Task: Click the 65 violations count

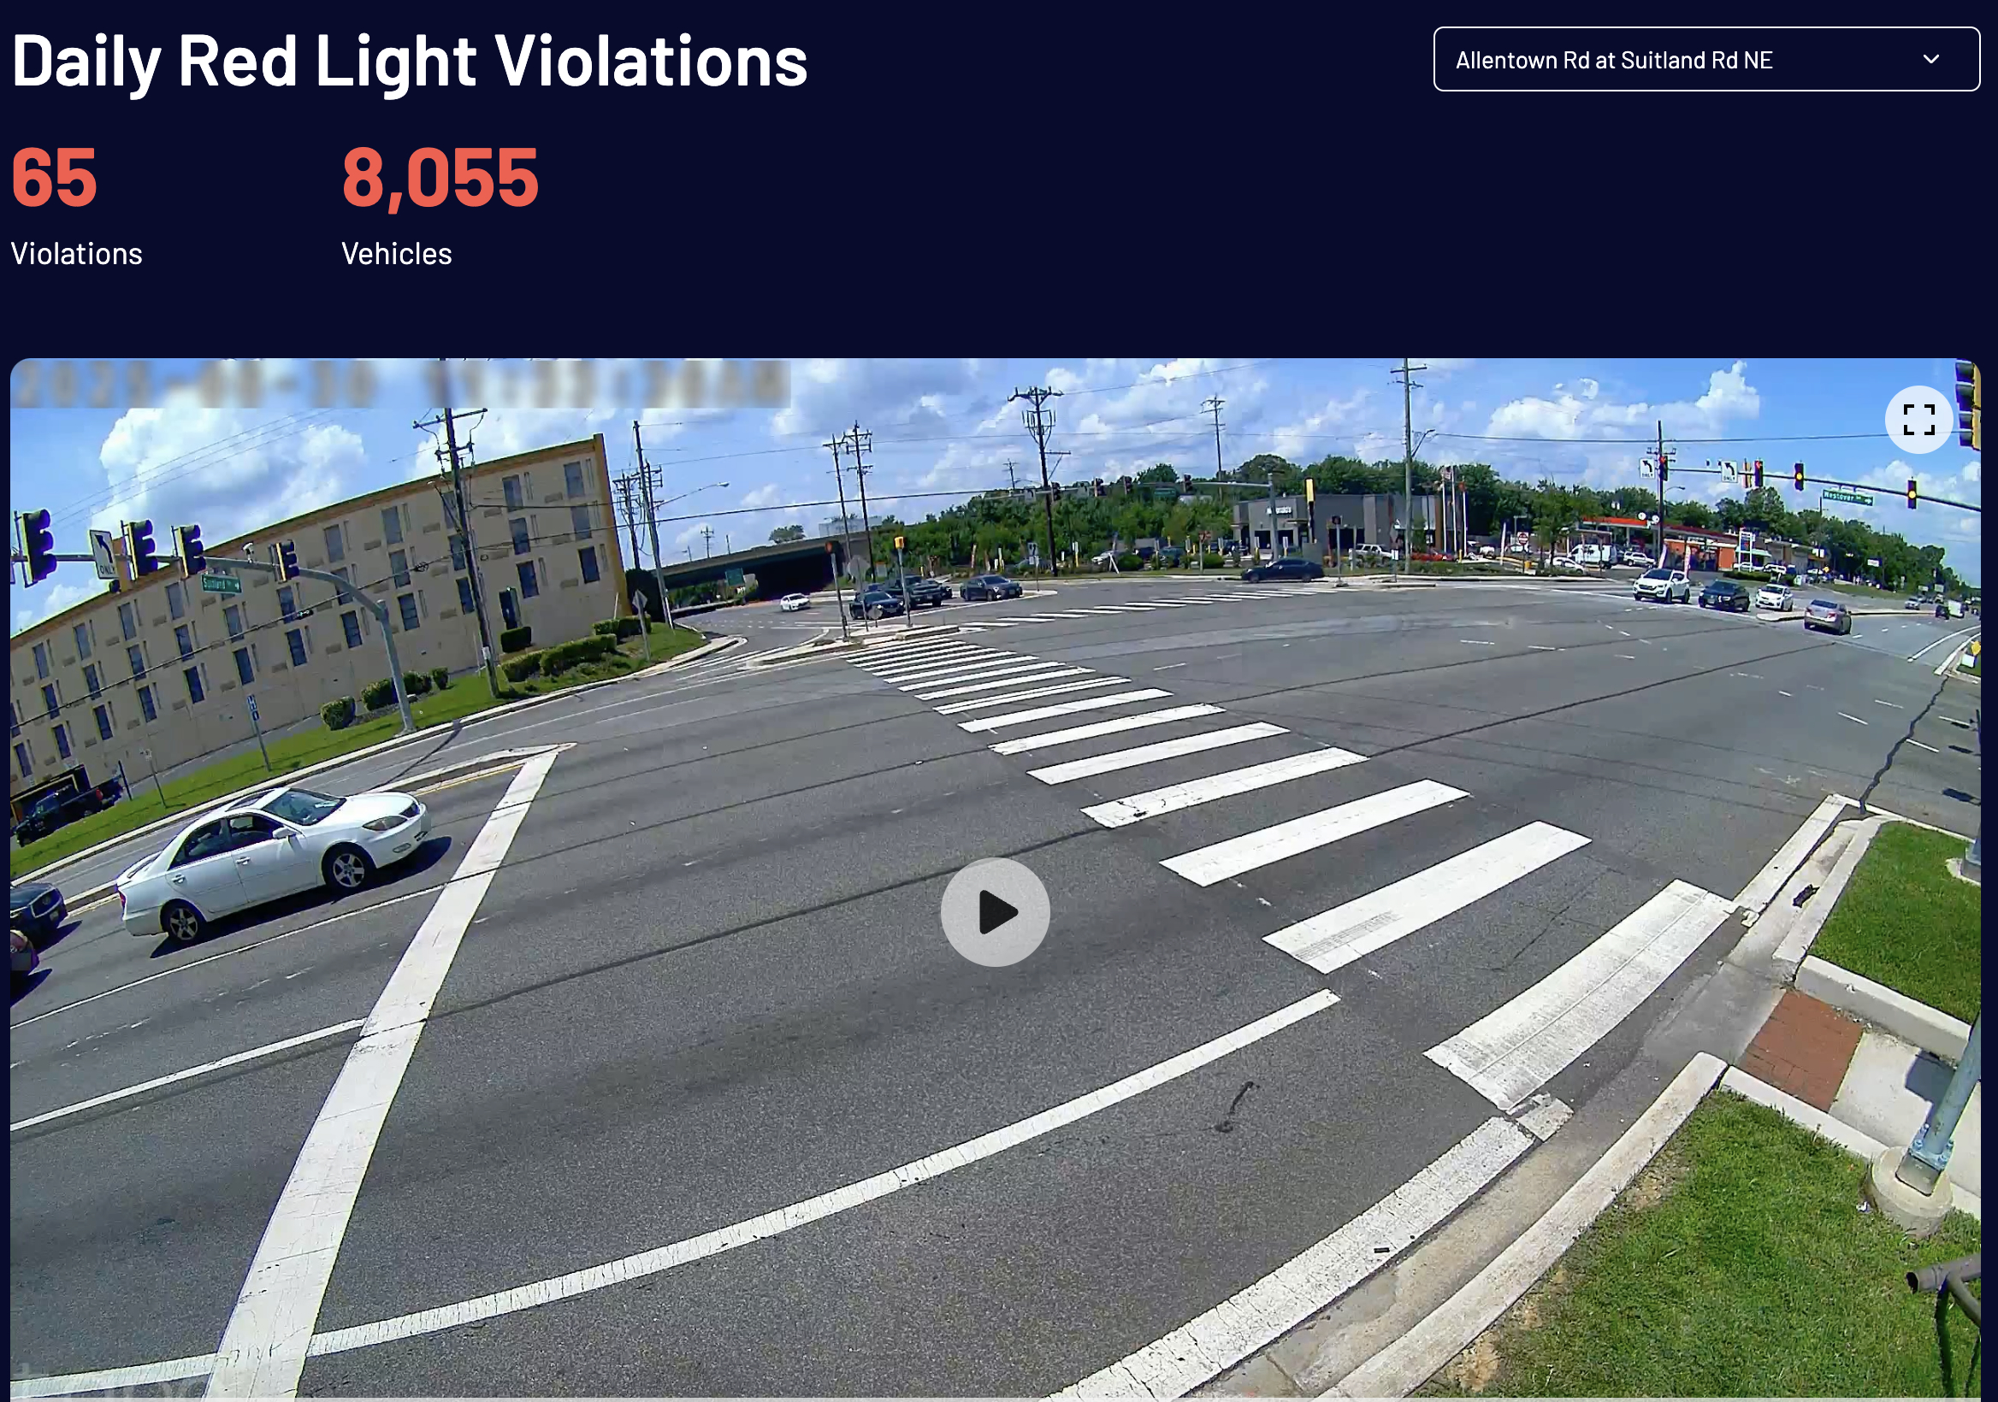Action: coord(53,177)
